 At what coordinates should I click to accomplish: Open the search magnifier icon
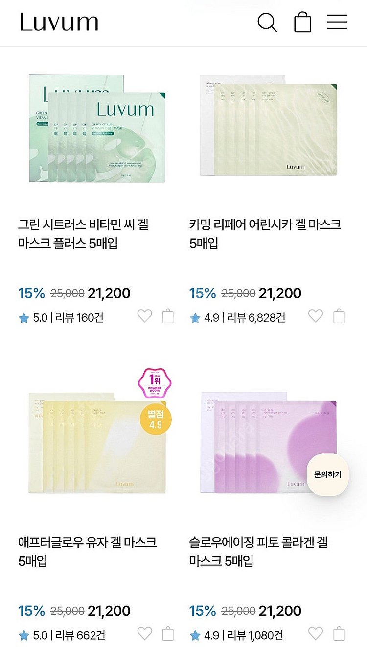(267, 23)
